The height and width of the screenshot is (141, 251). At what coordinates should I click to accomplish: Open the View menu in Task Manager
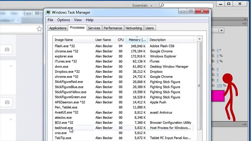[x=78, y=20]
